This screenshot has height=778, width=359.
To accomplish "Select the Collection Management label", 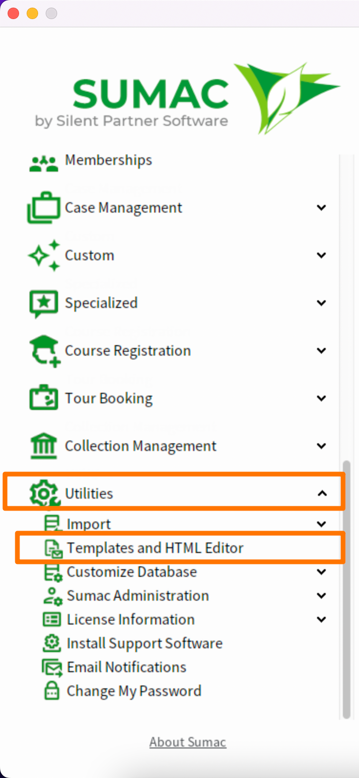I will click(140, 446).
